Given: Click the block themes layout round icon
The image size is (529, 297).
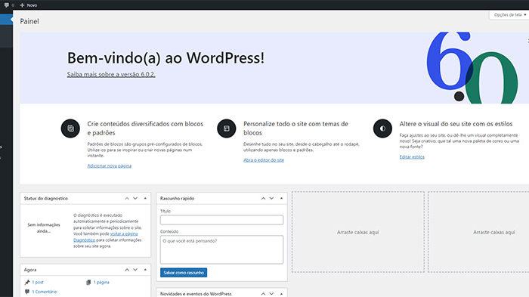Looking at the screenshot, I should click(x=227, y=128).
